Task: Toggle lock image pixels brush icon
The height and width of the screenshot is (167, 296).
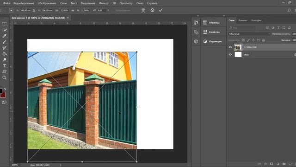Action: [248, 40]
